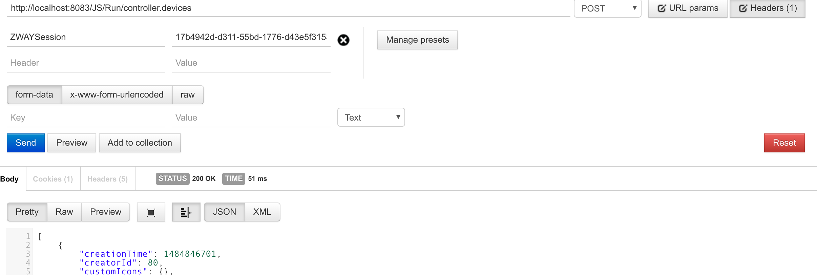
Task: Open URL params editor
Action: click(688, 8)
